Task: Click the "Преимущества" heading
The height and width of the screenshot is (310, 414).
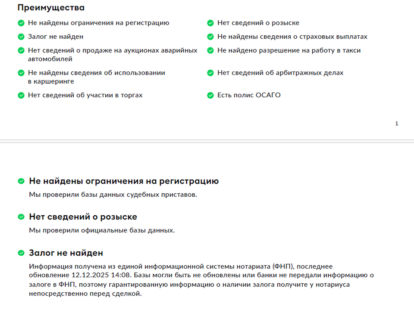Action: (x=51, y=8)
